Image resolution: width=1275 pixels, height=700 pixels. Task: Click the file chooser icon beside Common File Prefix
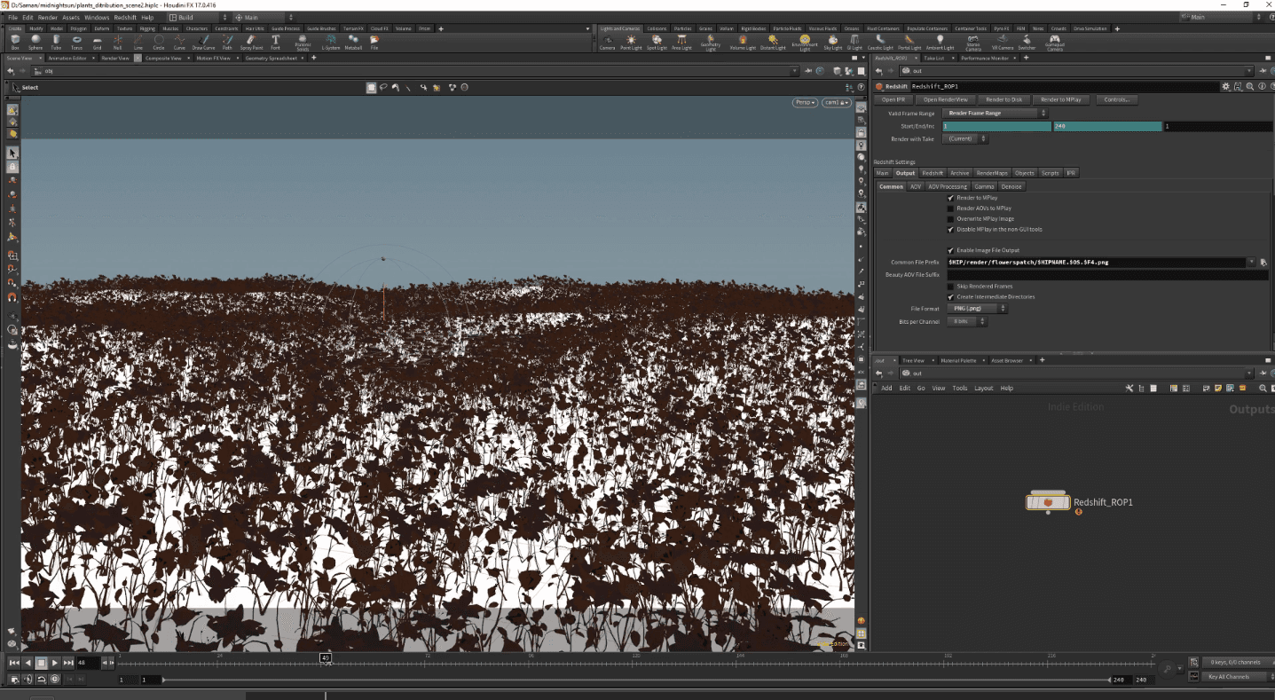coord(1263,263)
